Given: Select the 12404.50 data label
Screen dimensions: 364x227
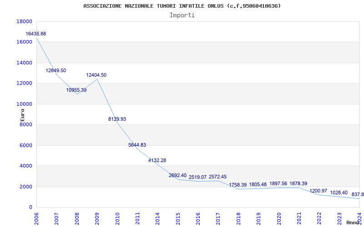Looking at the screenshot, I should (x=96, y=75).
